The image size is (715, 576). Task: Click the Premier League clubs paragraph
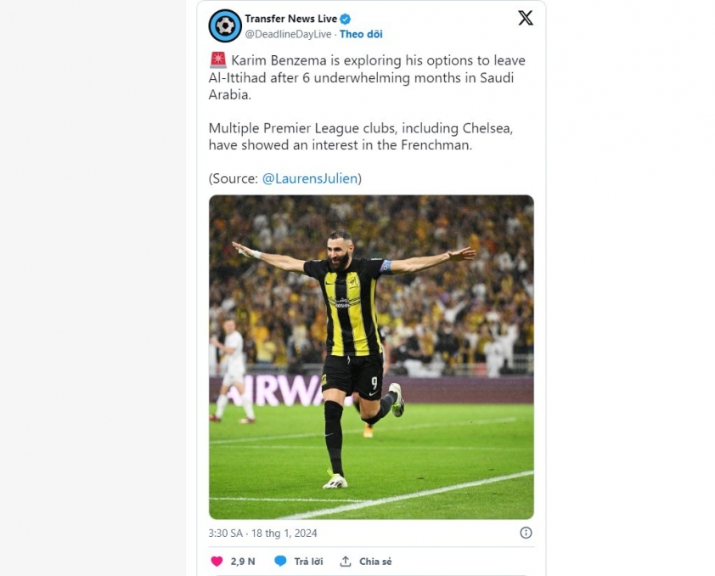point(361,137)
